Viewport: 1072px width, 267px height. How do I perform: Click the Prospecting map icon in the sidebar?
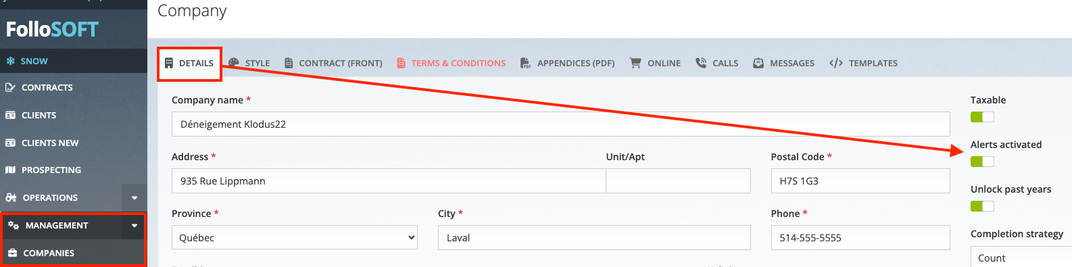pyautogui.click(x=10, y=170)
